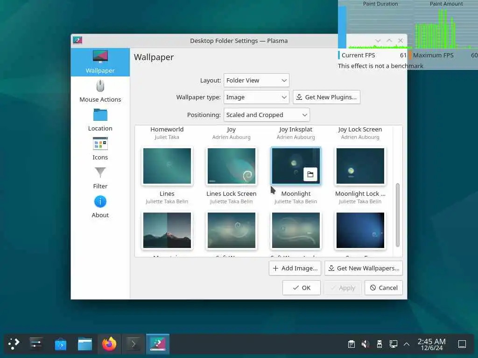Select the Lines Lock Screen wallpaper thumbnail
Screen dimensions: 478x358
coord(232,166)
